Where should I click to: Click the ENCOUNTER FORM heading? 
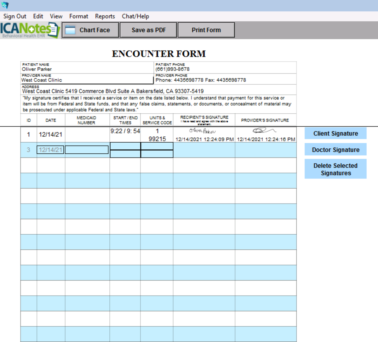159,54
